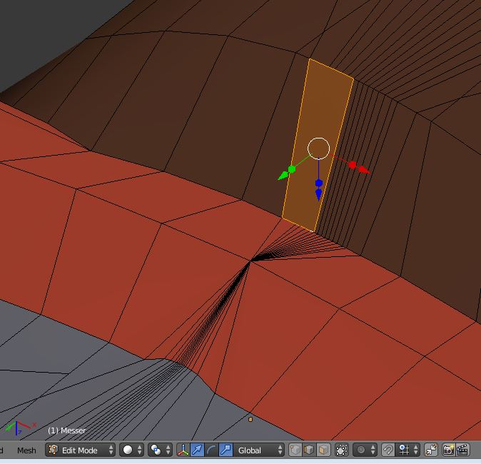The width and height of the screenshot is (481, 464).
Task: Enable the rotate manipulator arc
Action: click(211, 450)
